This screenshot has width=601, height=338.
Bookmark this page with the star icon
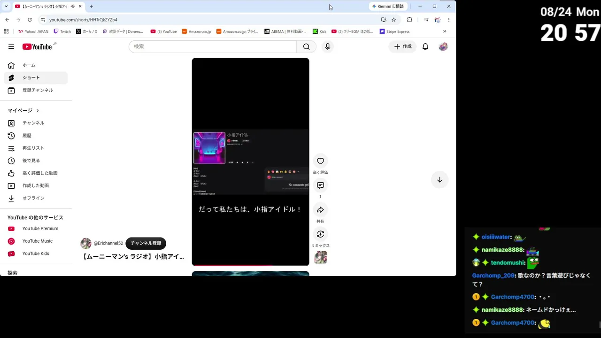point(394,20)
